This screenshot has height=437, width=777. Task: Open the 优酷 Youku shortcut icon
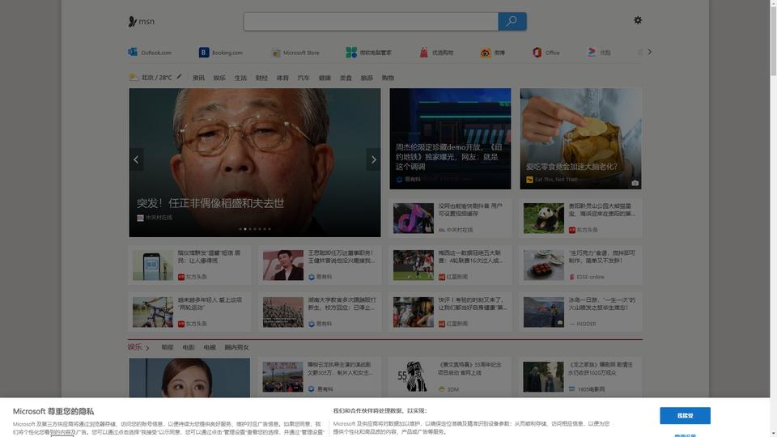pos(592,52)
